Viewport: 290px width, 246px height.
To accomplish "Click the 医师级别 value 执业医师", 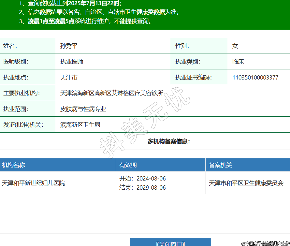I will tap(72, 62).
